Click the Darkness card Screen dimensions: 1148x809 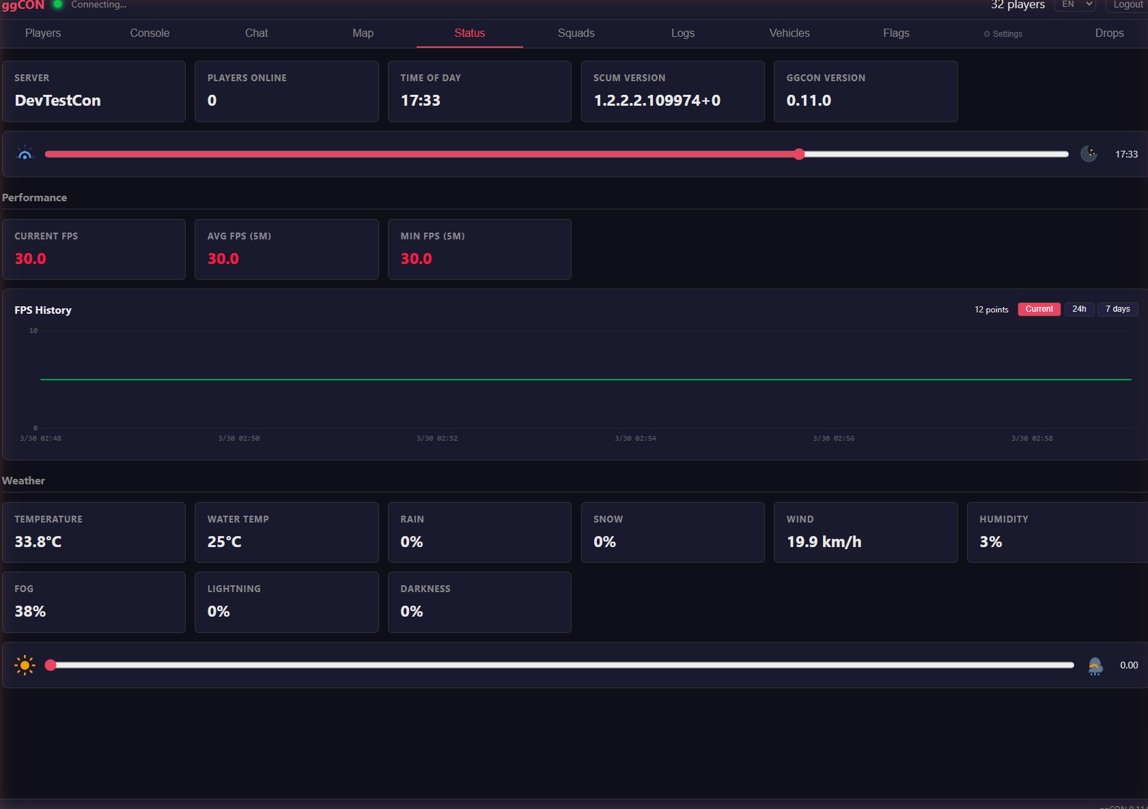click(x=479, y=602)
